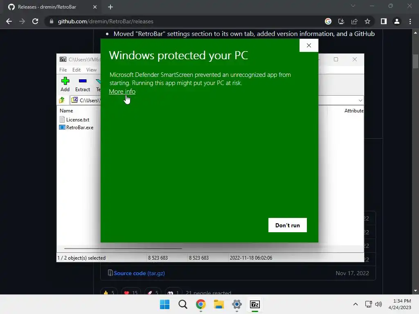This screenshot has width=419, height=314.
Task: Open File Explorer from the taskbar
Action: click(219, 304)
